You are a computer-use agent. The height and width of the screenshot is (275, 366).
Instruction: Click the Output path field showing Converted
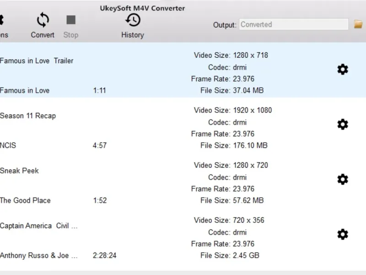tap(294, 24)
